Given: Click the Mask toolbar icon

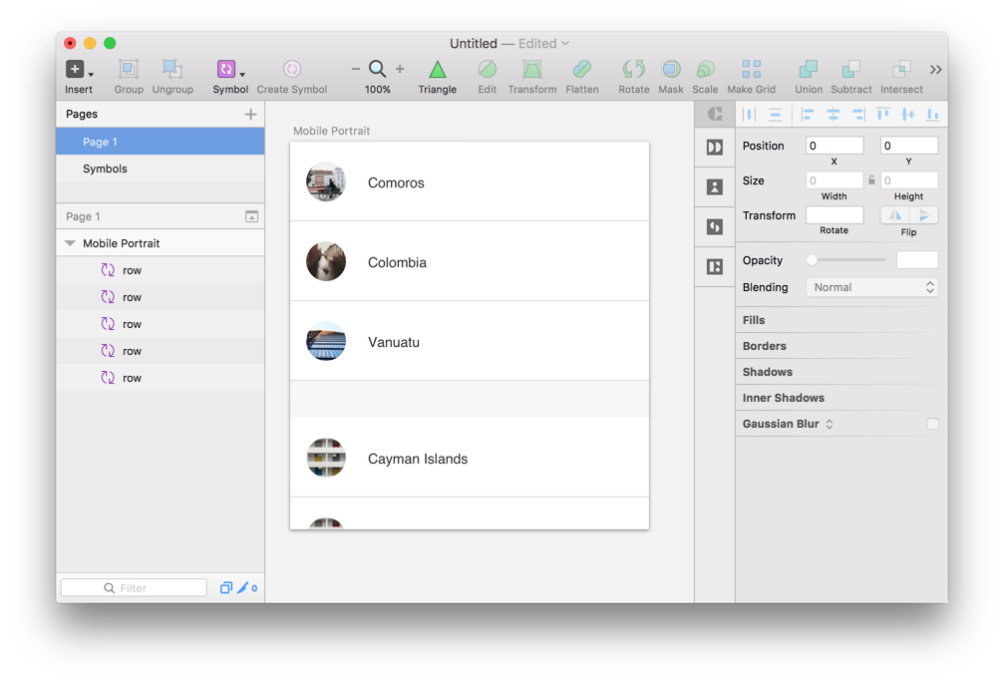Looking at the screenshot, I should click(671, 69).
